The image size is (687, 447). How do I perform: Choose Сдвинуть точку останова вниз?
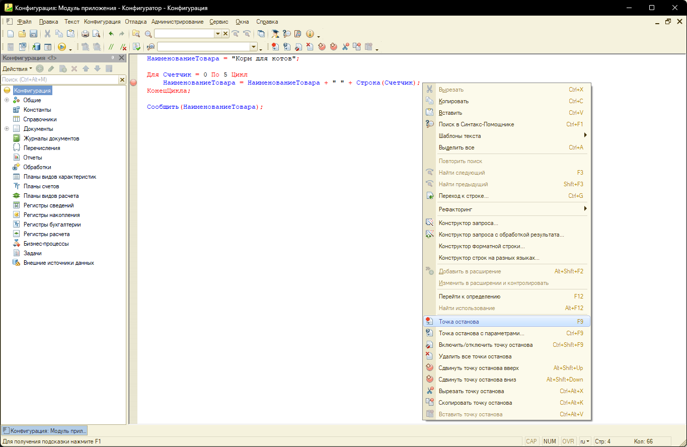507,380
